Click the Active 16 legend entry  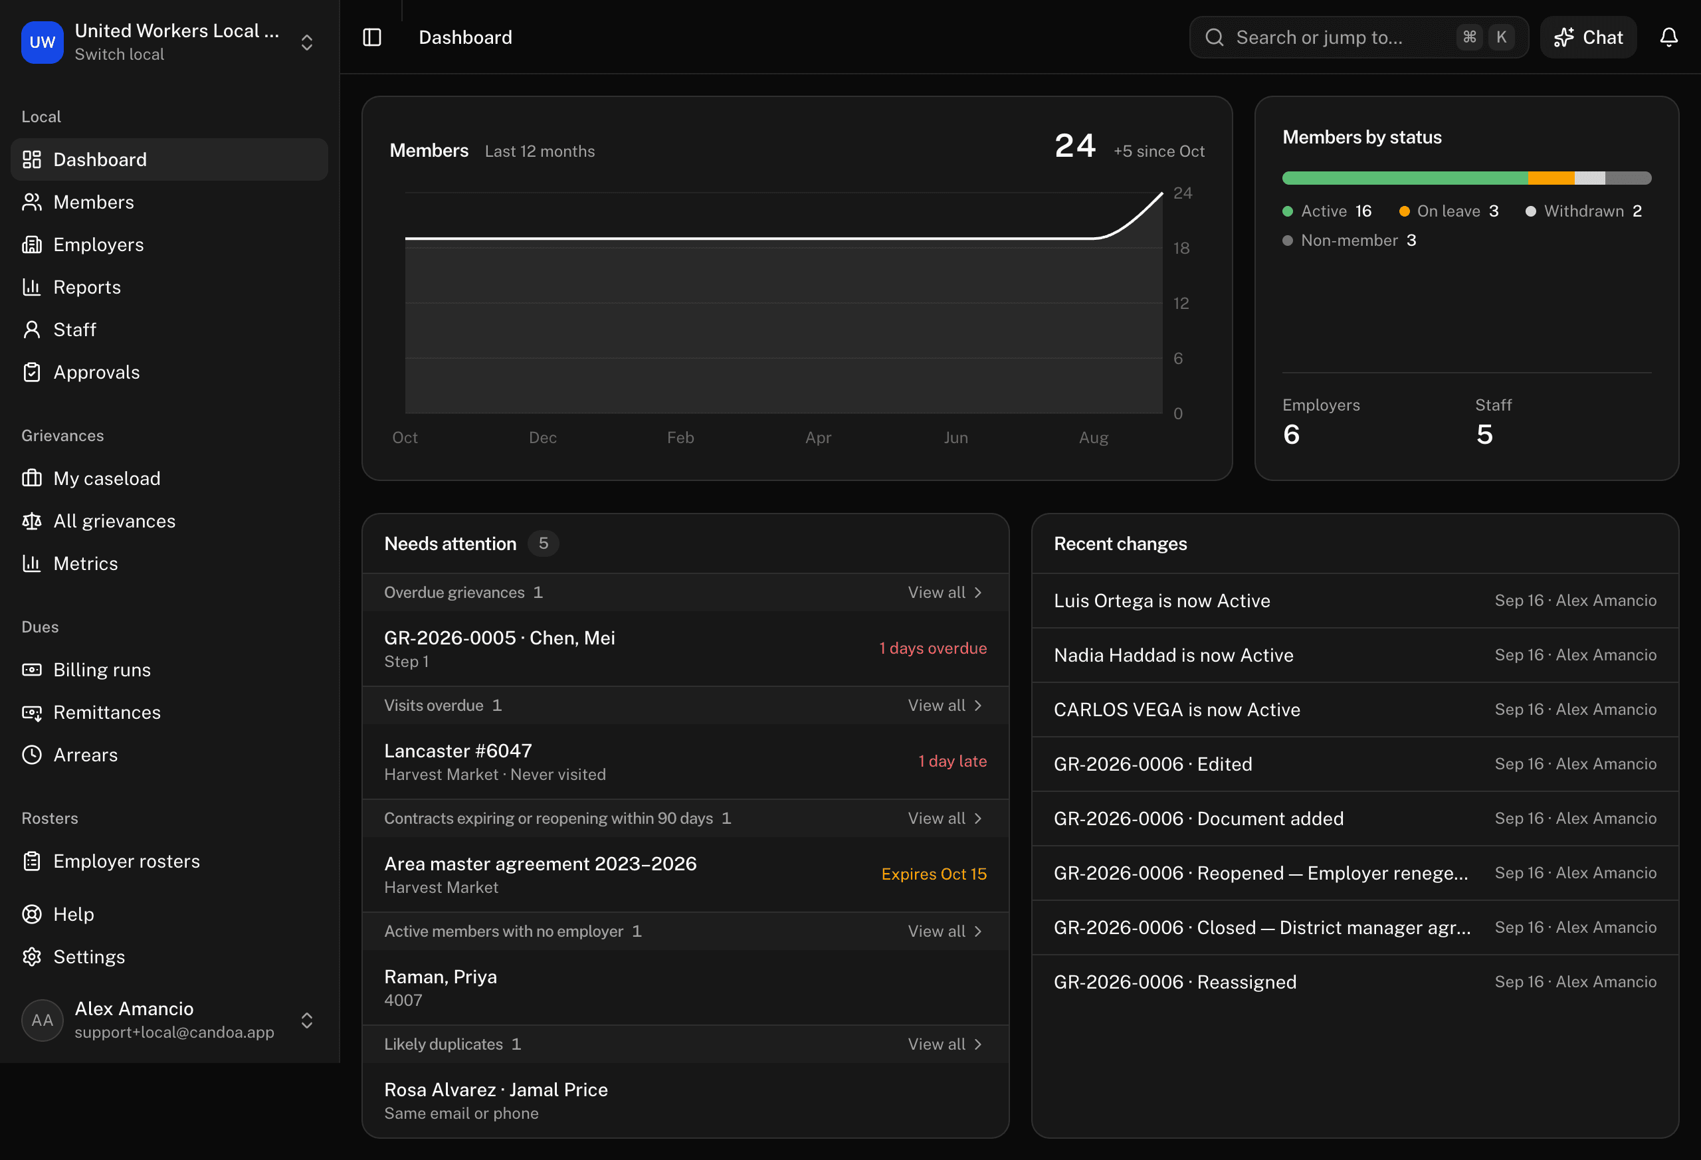pos(1327,211)
